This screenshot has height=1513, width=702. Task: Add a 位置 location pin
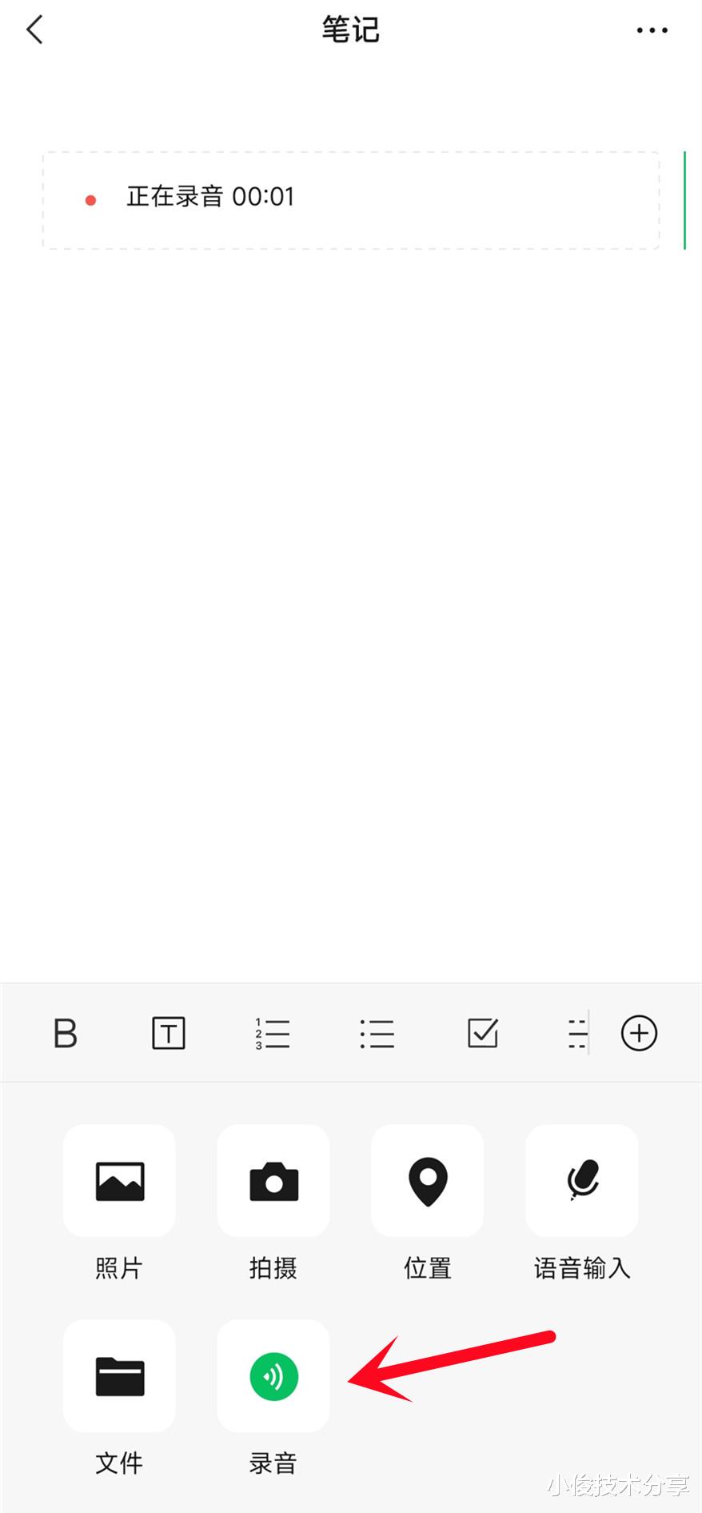[x=428, y=1181]
